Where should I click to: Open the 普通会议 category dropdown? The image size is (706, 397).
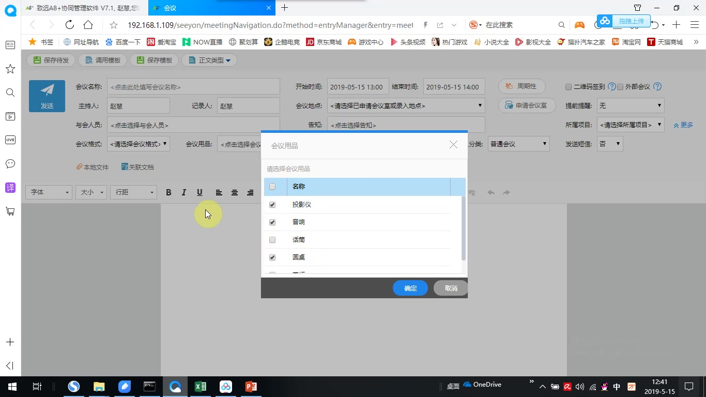[x=518, y=144]
